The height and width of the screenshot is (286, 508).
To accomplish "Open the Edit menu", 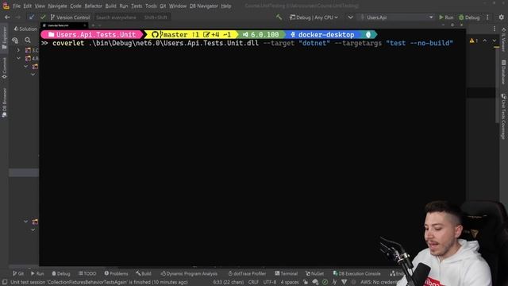I will coord(28,6).
